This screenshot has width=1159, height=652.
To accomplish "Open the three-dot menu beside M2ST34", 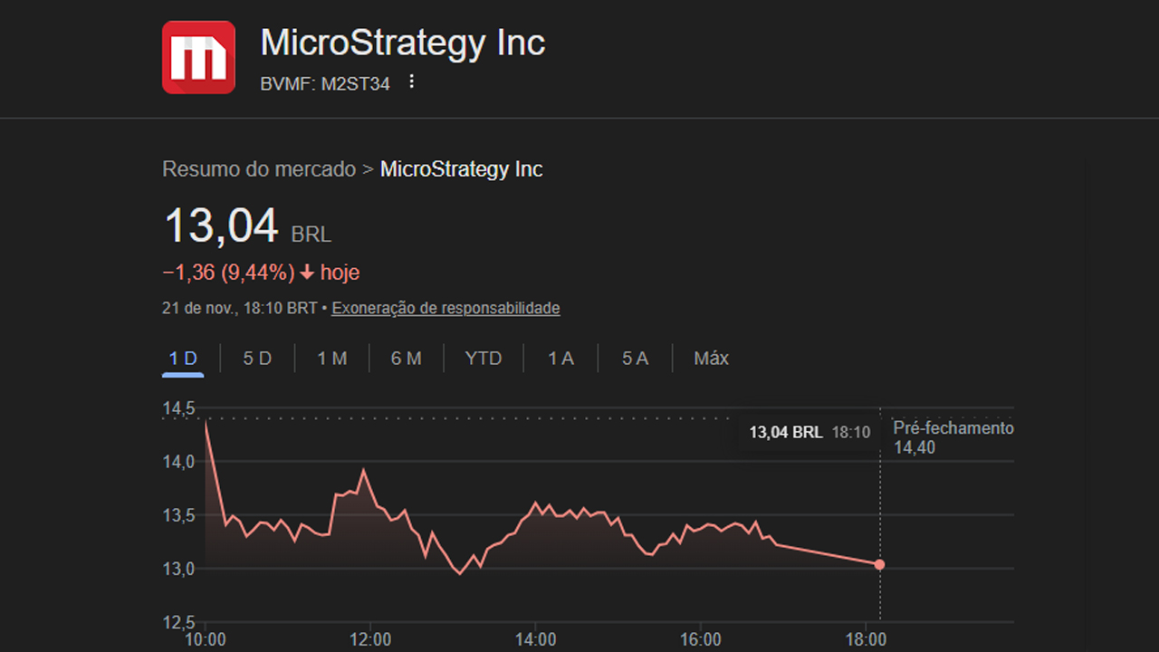I will 412,81.
